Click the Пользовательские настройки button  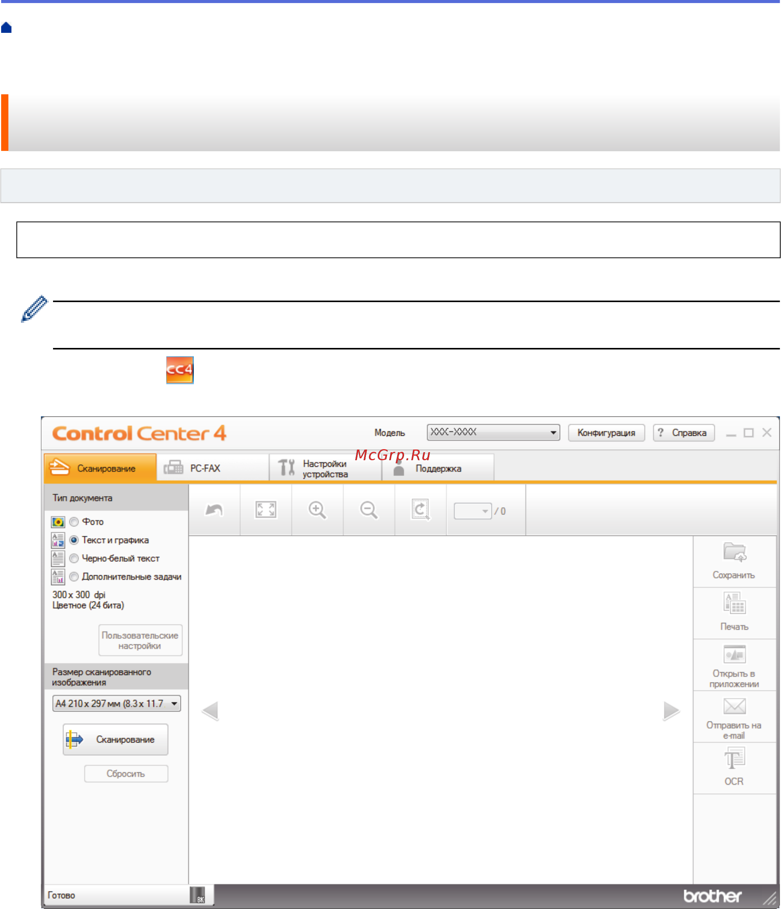click(141, 640)
